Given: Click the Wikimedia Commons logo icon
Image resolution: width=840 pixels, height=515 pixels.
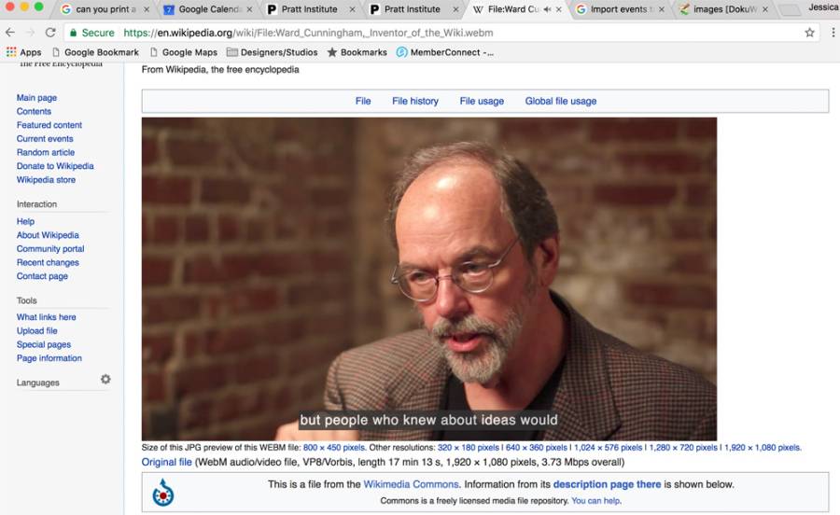Looking at the screenshot, I should coord(163,493).
